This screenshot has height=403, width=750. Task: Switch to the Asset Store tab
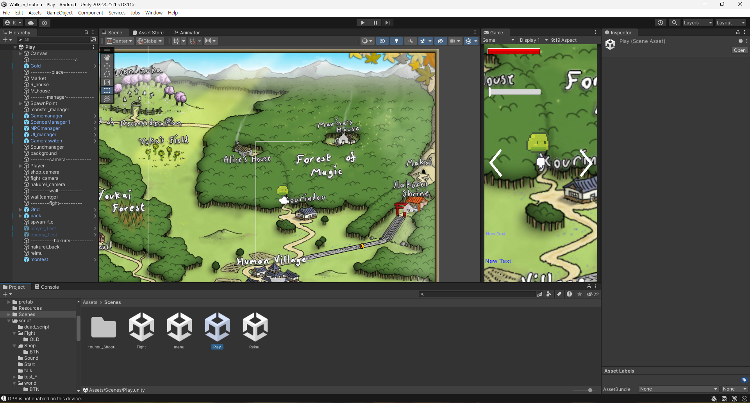point(148,32)
